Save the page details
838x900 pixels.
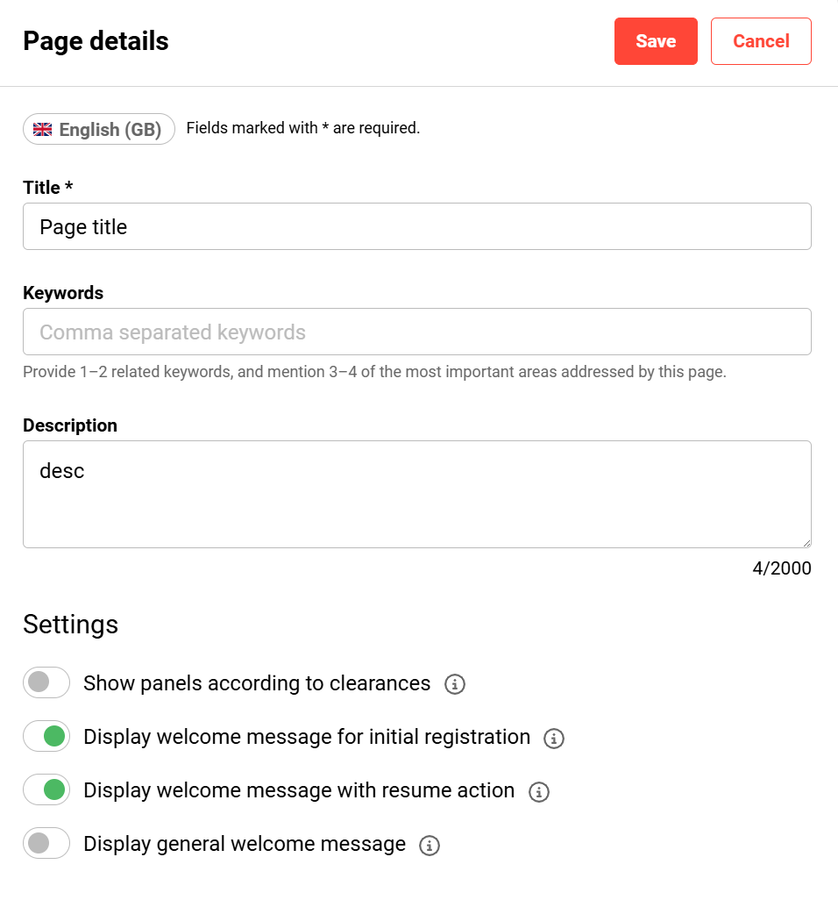tap(656, 41)
